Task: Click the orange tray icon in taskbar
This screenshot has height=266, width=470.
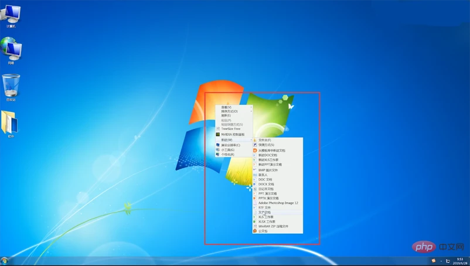Action: coord(433,261)
